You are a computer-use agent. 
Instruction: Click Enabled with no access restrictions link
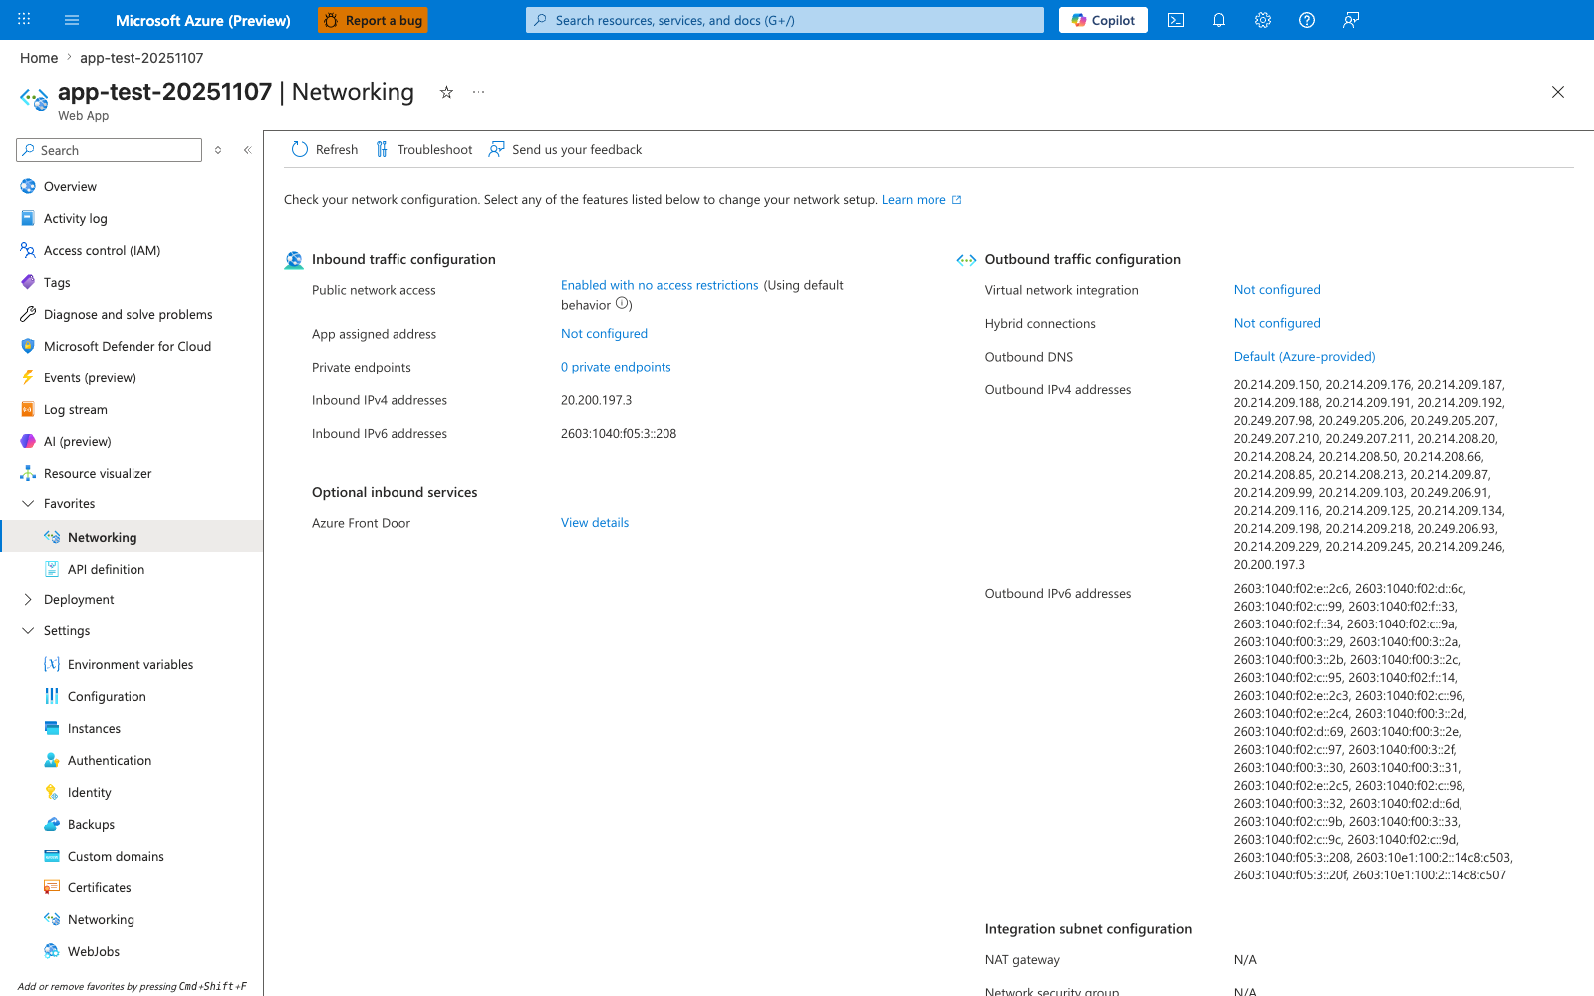[x=660, y=285]
